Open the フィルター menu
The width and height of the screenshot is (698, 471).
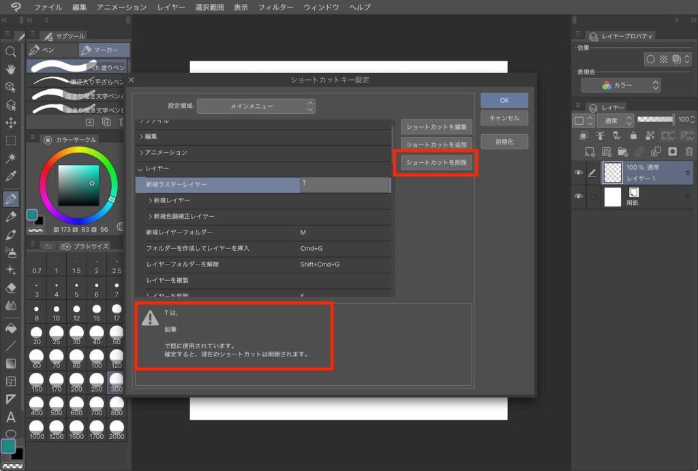point(275,7)
